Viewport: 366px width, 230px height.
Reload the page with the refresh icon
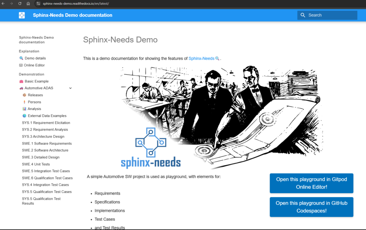click(x=20, y=4)
